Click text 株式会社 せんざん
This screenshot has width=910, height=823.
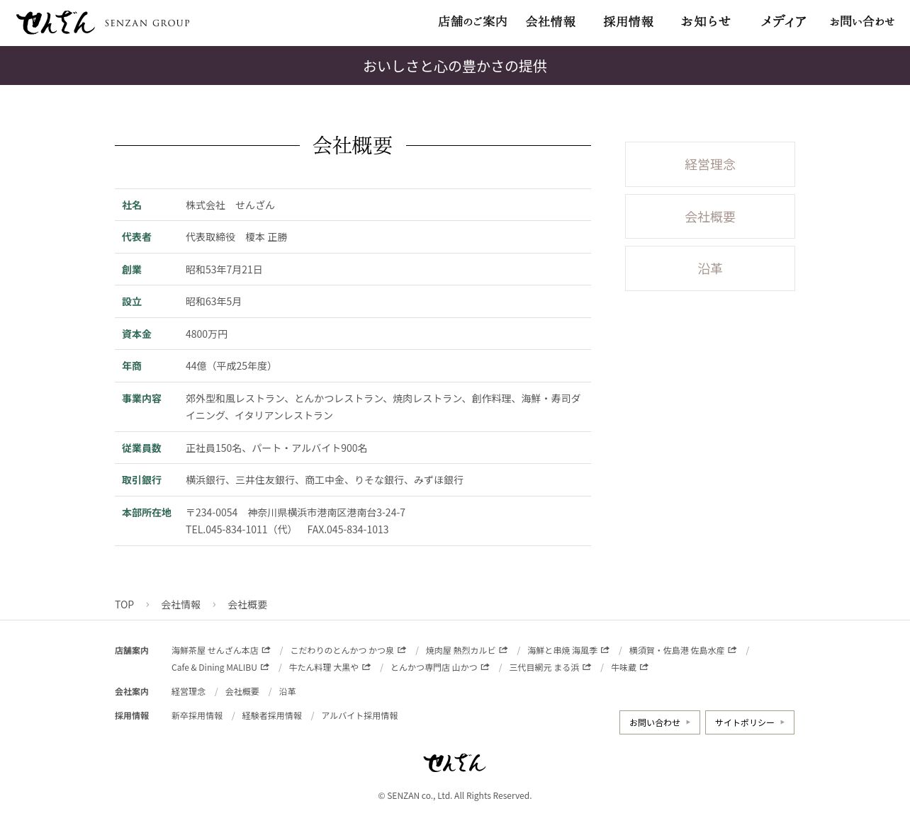coord(230,205)
